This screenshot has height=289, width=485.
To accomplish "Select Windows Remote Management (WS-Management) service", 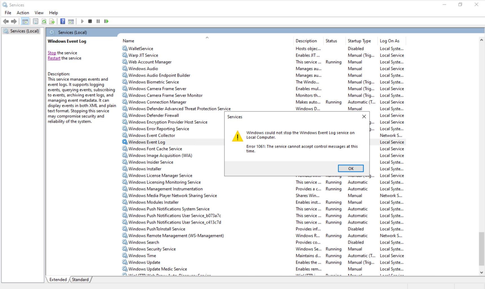I will [263, 236].
